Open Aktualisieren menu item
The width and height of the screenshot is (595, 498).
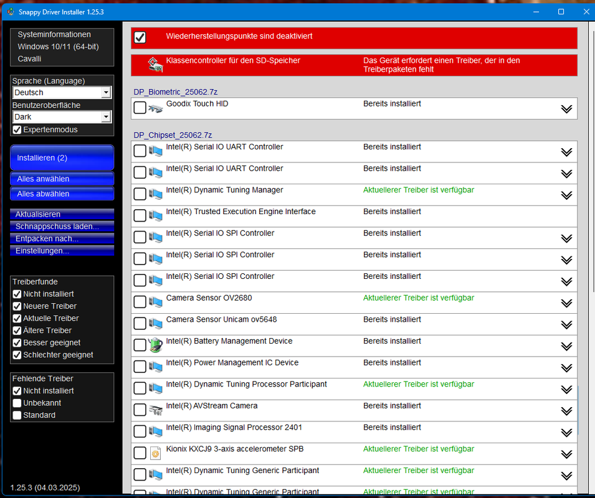point(62,214)
